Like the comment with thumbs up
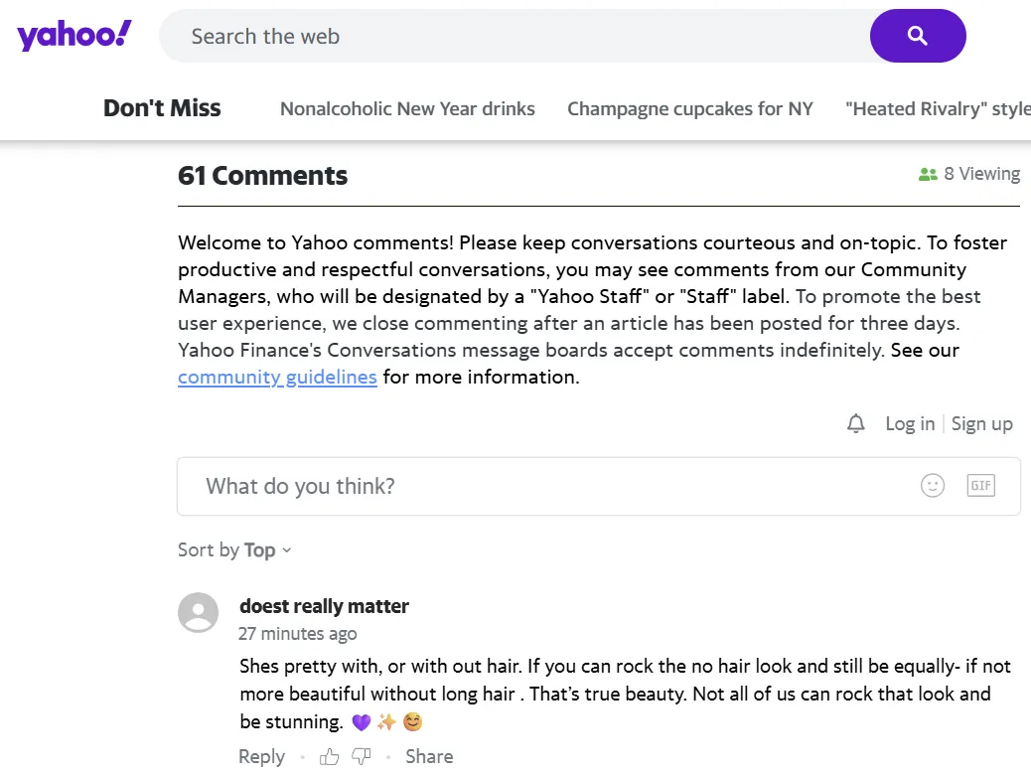The width and height of the screenshot is (1031, 778). click(330, 757)
